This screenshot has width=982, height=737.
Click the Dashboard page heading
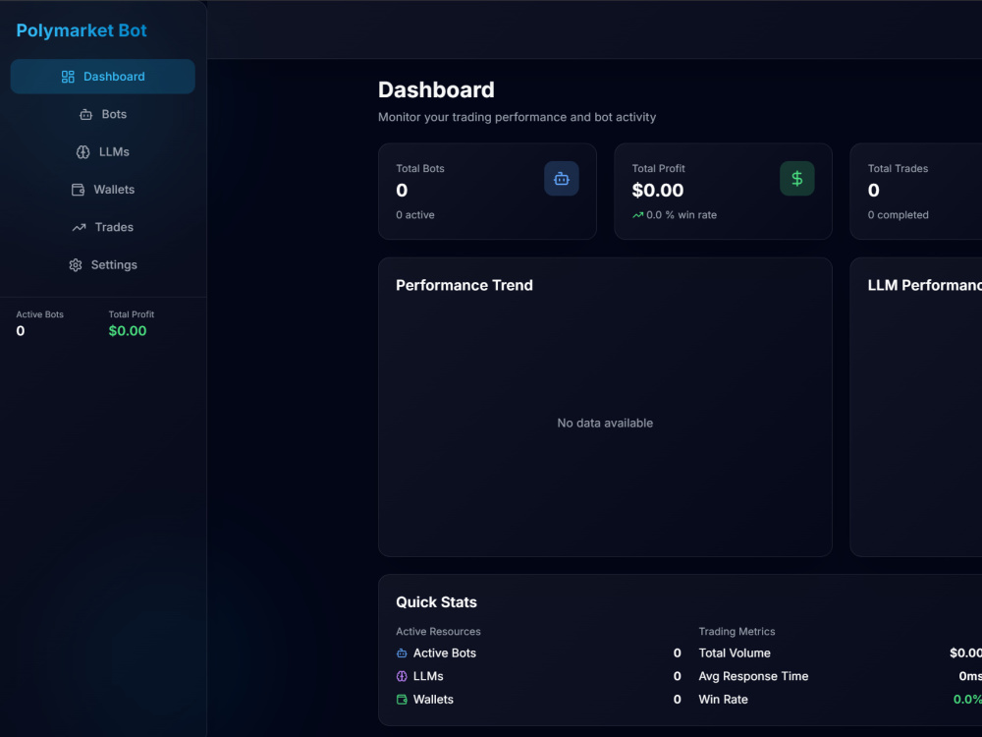click(436, 89)
